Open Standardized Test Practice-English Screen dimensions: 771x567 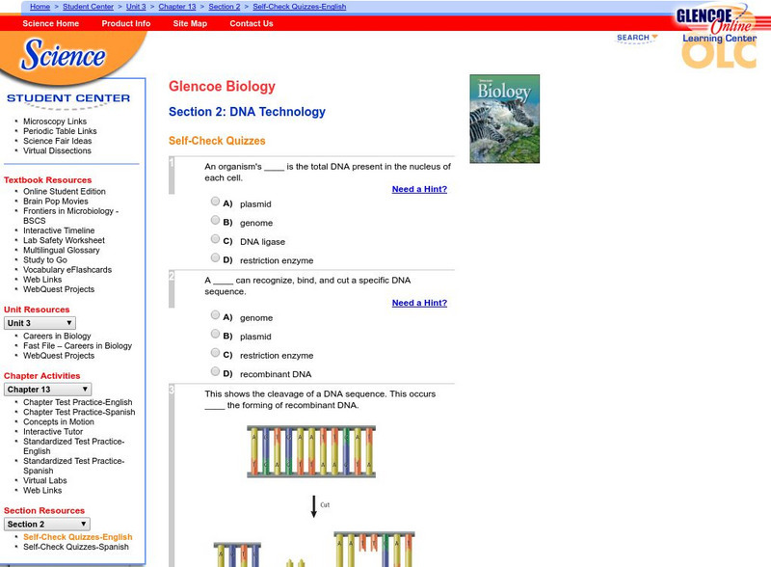pyautogui.click(x=74, y=446)
